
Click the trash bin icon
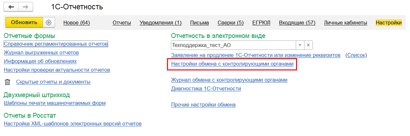click(7, 82)
